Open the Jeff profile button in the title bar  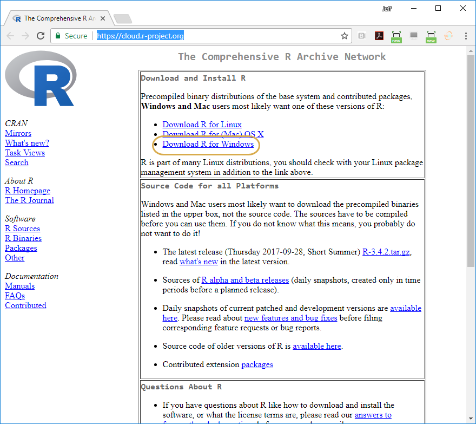point(386,8)
